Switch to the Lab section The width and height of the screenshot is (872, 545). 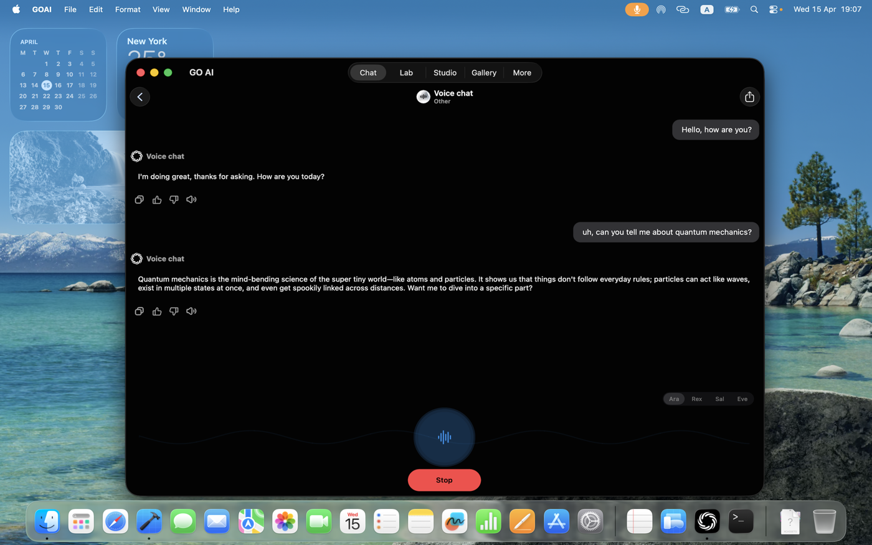pyautogui.click(x=406, y=72)
